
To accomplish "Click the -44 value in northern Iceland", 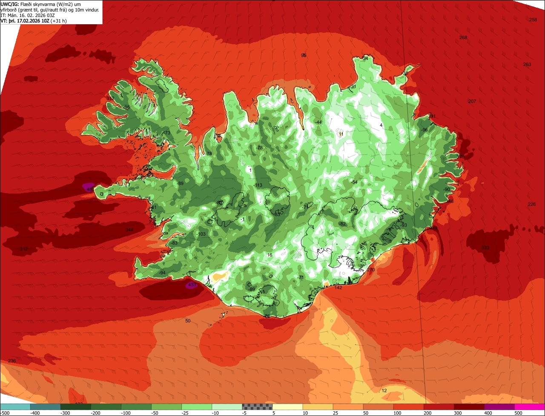I will coord(318,122).
